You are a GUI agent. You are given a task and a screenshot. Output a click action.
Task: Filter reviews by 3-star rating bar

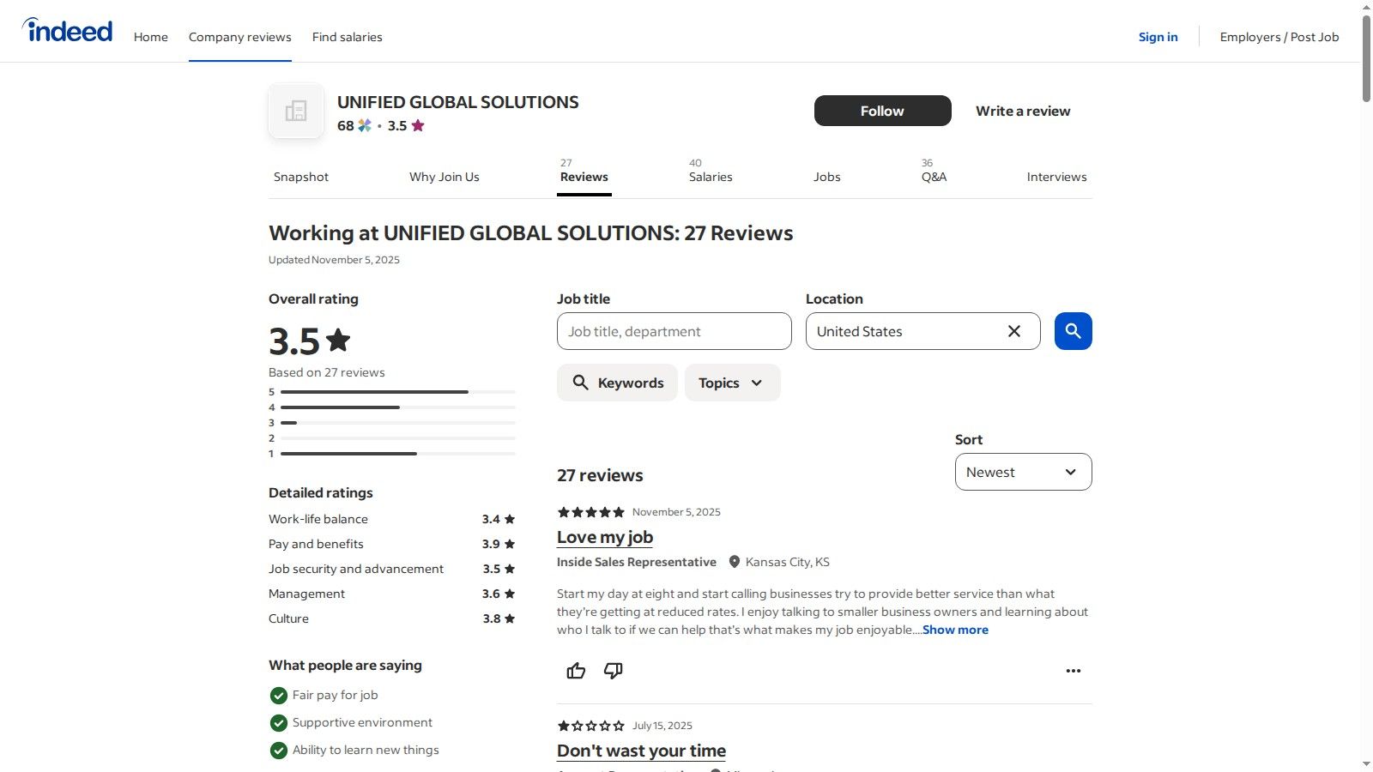point(392,423)
